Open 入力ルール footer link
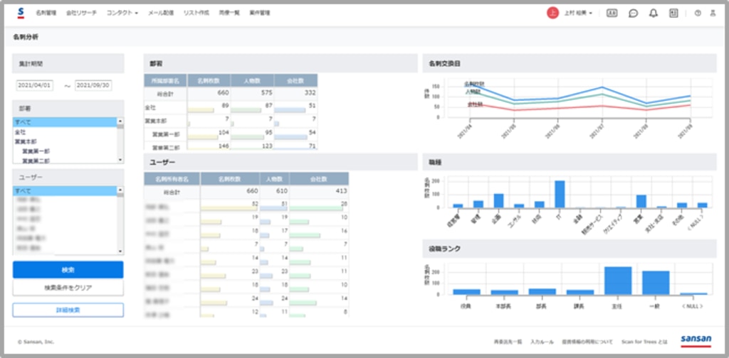 click(542, 342)
